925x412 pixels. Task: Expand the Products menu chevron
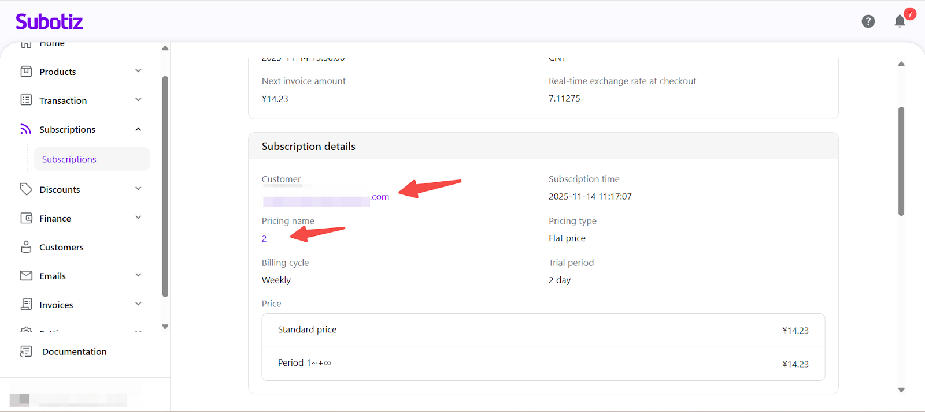pyautogui.click(x=138, y=71)
